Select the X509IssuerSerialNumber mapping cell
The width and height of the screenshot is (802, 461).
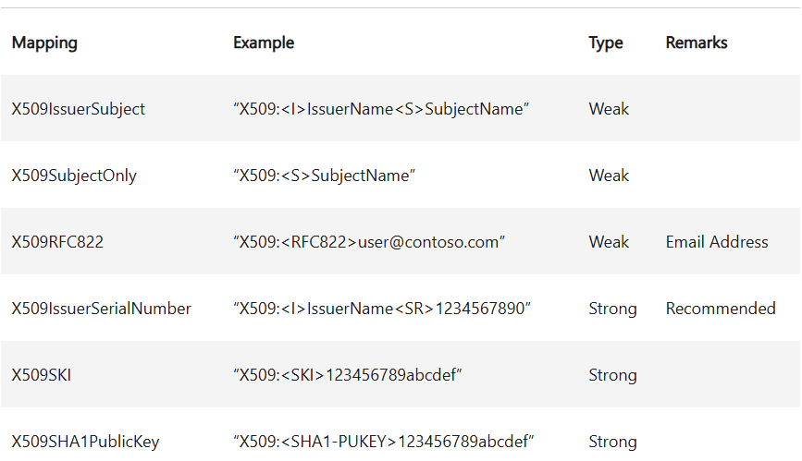click(x=101, y=309)
